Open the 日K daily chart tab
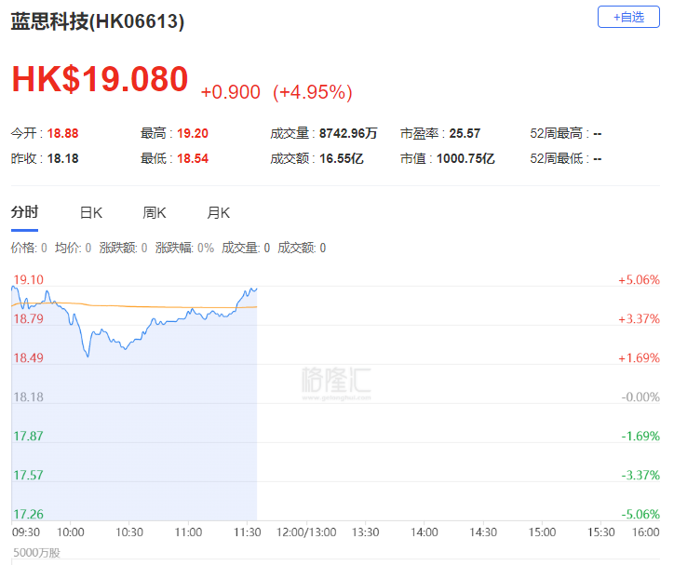This screenshot has height=565, width=674. 91,212
